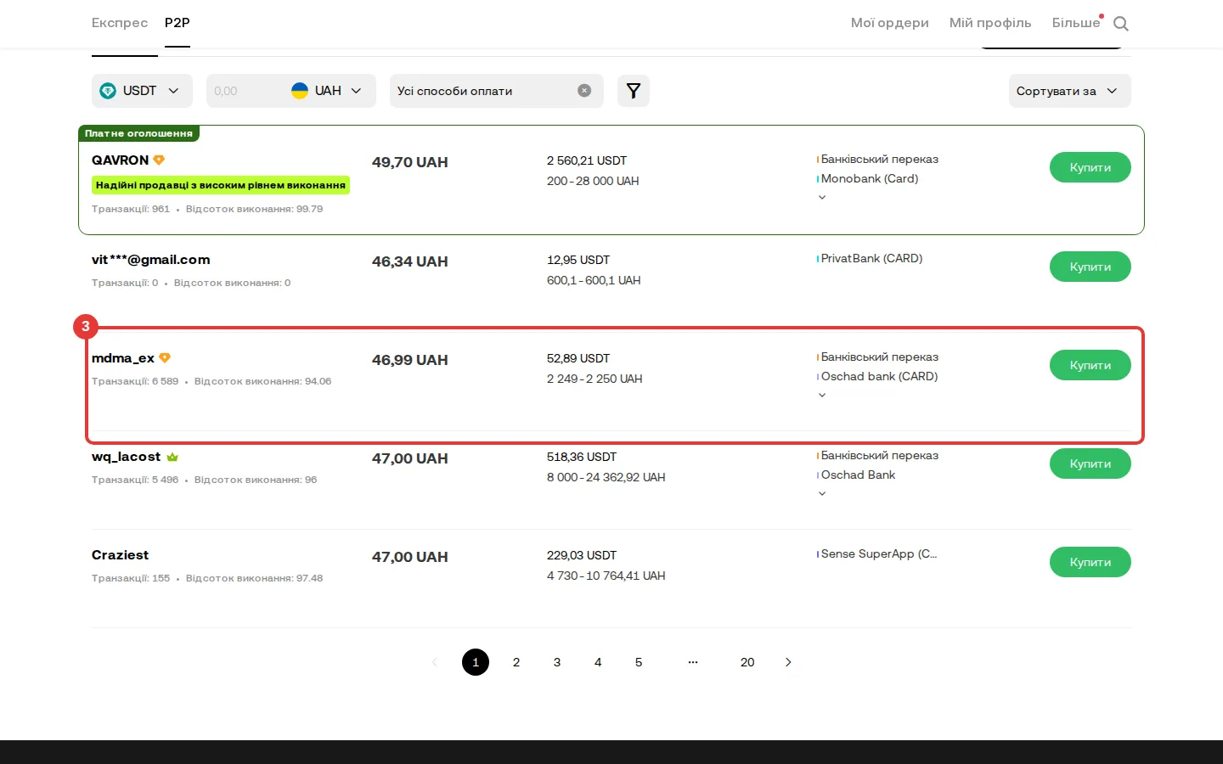Switch to the Експрес tab
This screenshot has height=764, width=1223.
point(120,23)
